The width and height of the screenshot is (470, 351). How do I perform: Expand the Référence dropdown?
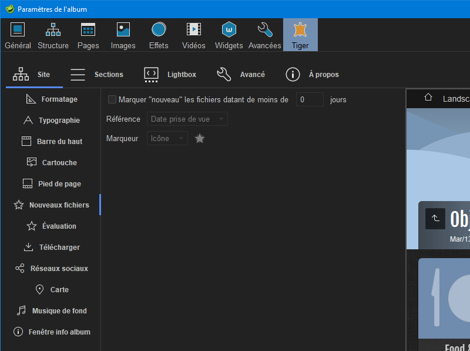tap(187, 119)
